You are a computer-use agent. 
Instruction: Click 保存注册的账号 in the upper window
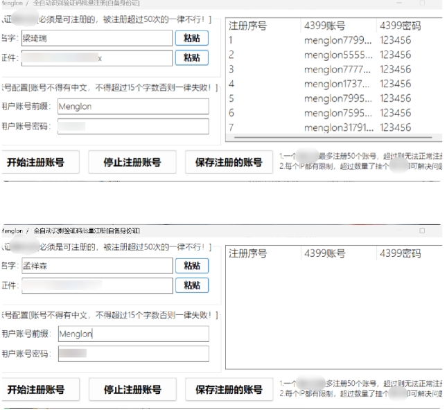pyautogui.click(x=228, y=163)
